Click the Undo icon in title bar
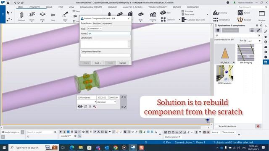Viewport: 269px width, 151px height. 15,3
